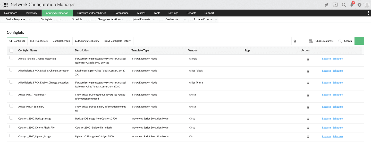Open the presentation video icon
371x143 pixels.
[x=335, y=5]
